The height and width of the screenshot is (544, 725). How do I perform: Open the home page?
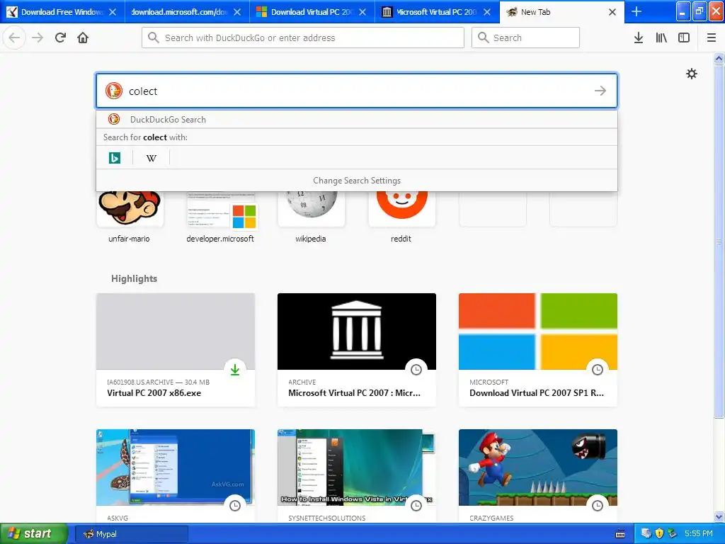(x=83, y=38)
